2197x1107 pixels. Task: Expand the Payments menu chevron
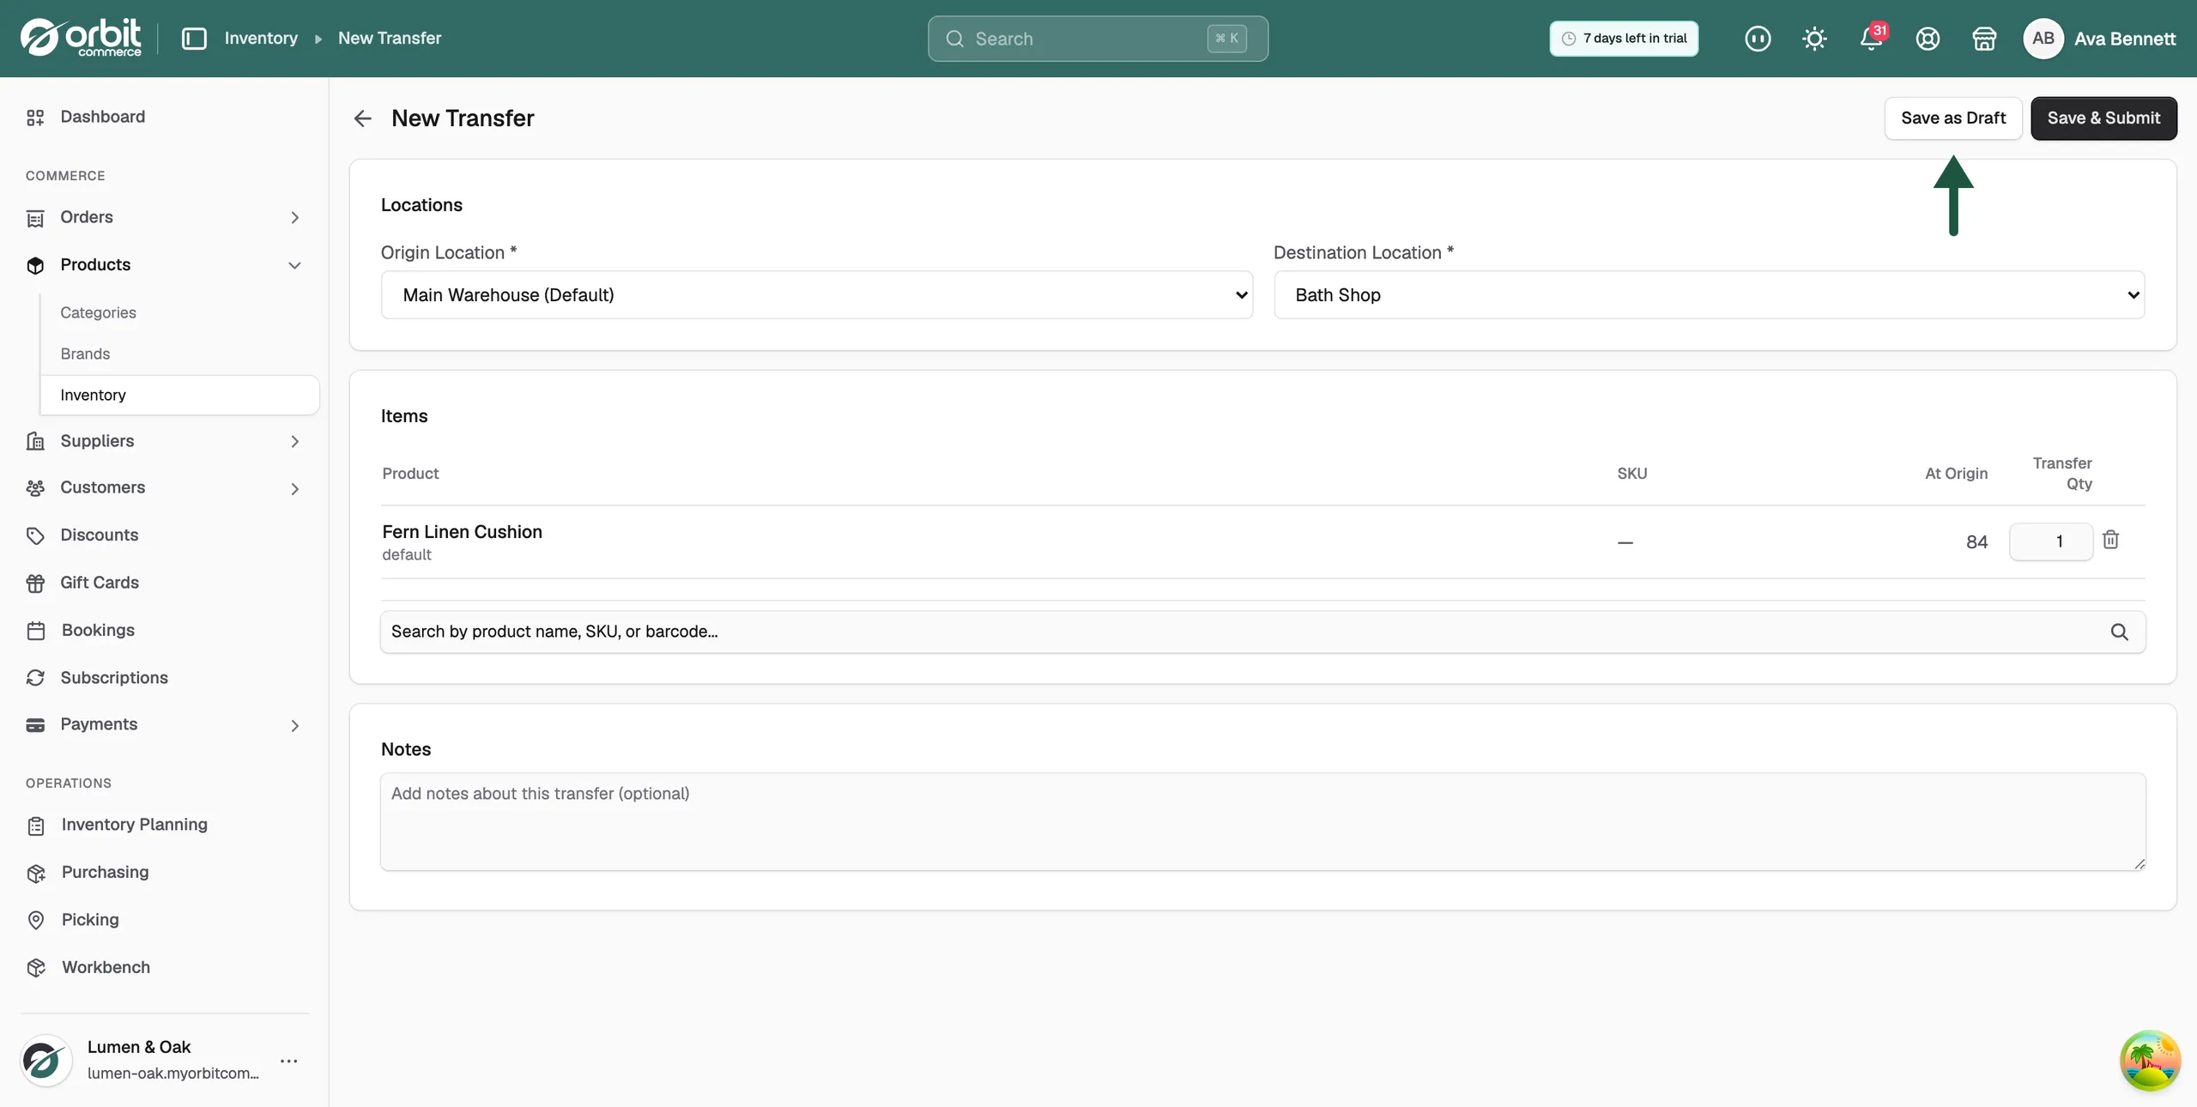click(294, 725)
